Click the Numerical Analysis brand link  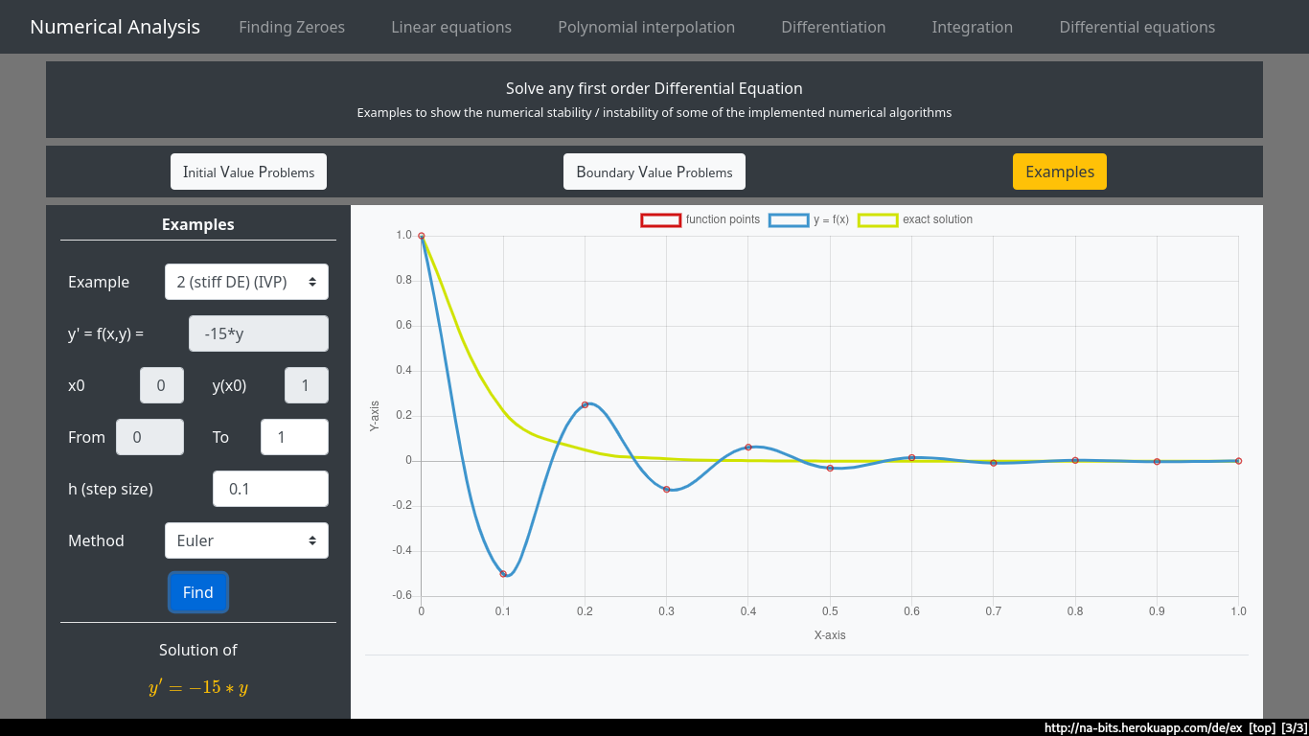(x=115, y=27)
